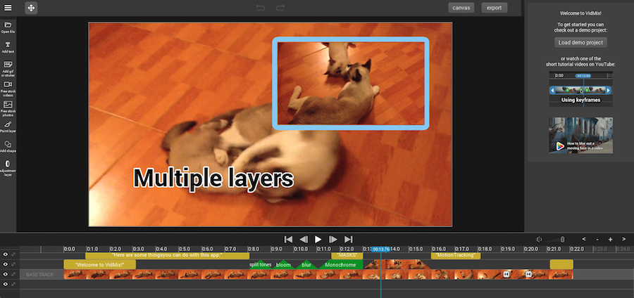Open the hamburger main menu
The width and height of the screenshot is (634, 298).
8,8
